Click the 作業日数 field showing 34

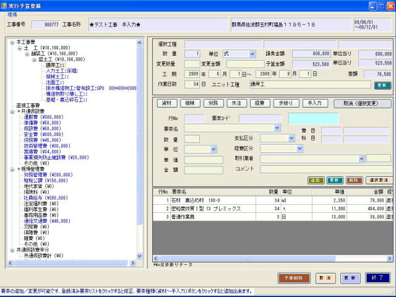click(192, 84)
